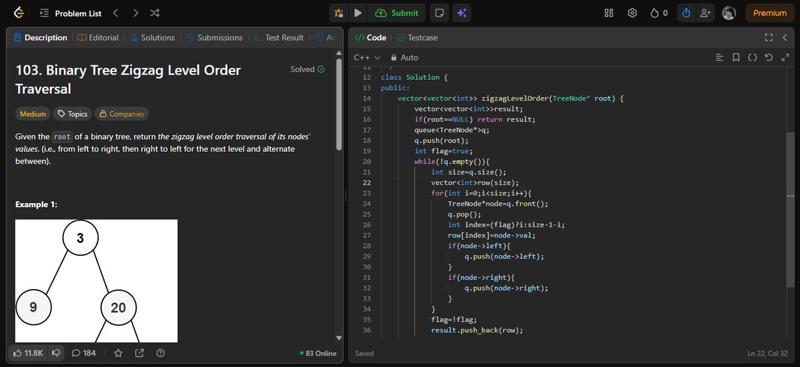Click the format code lines icon

719,58
